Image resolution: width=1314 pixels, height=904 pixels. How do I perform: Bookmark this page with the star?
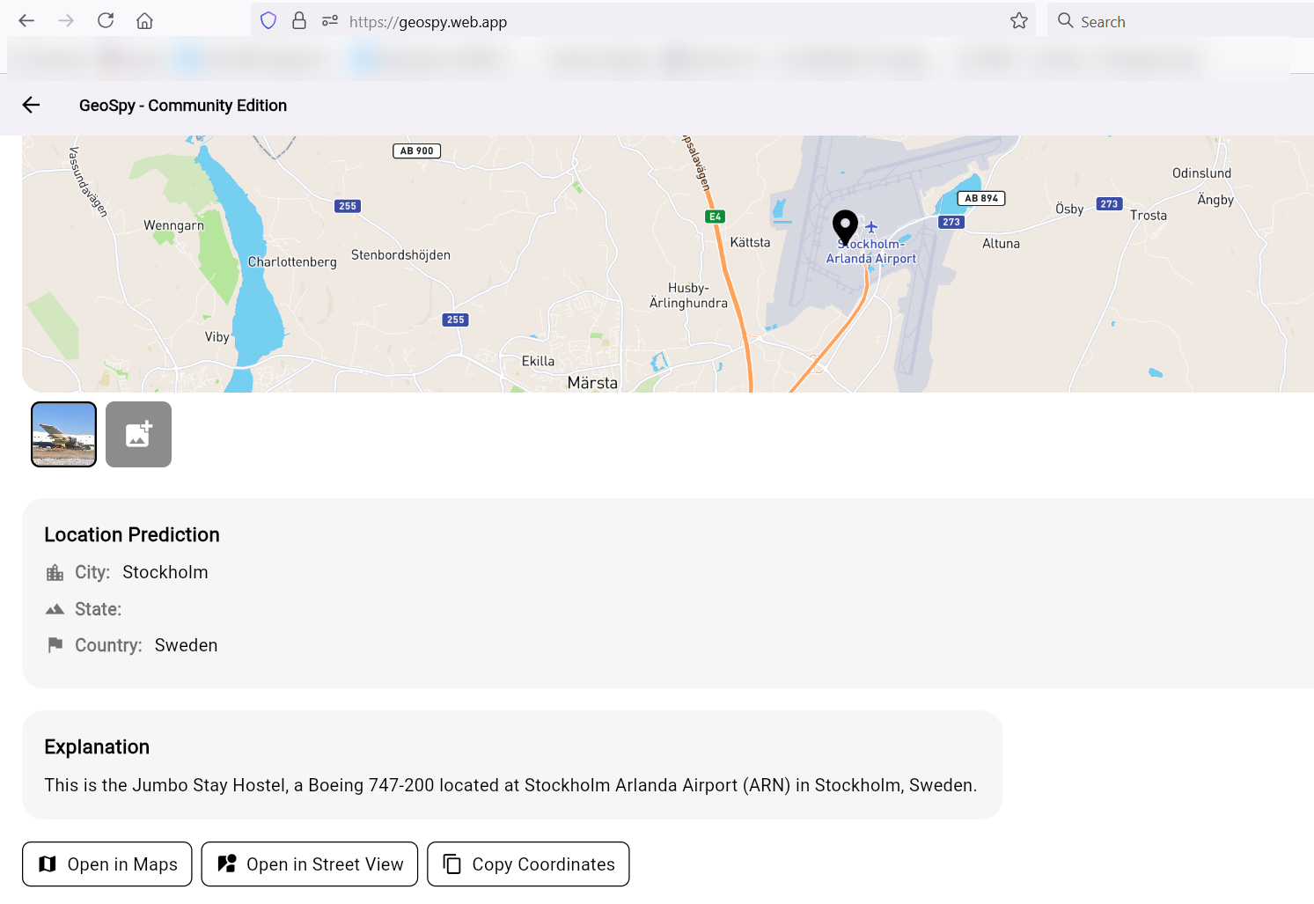pyautogui.click(x=1018, y=21)
